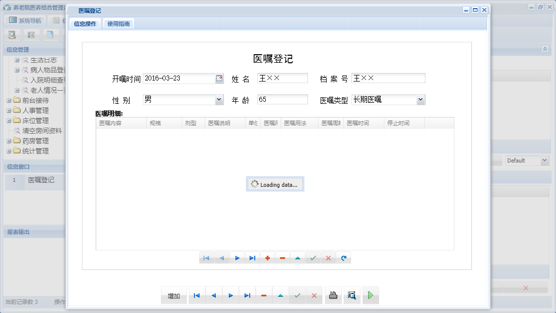The height and width of the screenshot is (313, 556).
Task: Confirm with green check in detail navigator
Action: pyautogui.click(x=313, y=258)
